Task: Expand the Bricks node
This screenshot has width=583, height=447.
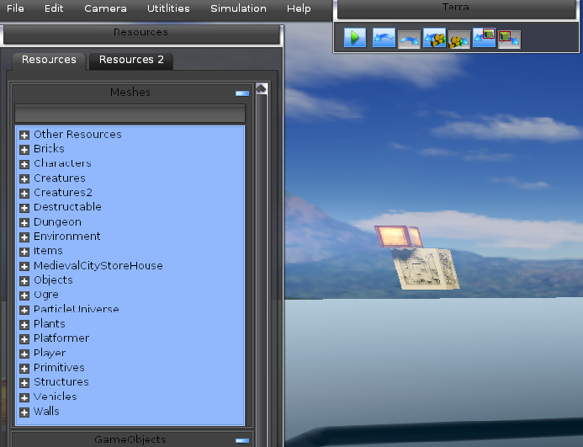Action: pos(24,150)
